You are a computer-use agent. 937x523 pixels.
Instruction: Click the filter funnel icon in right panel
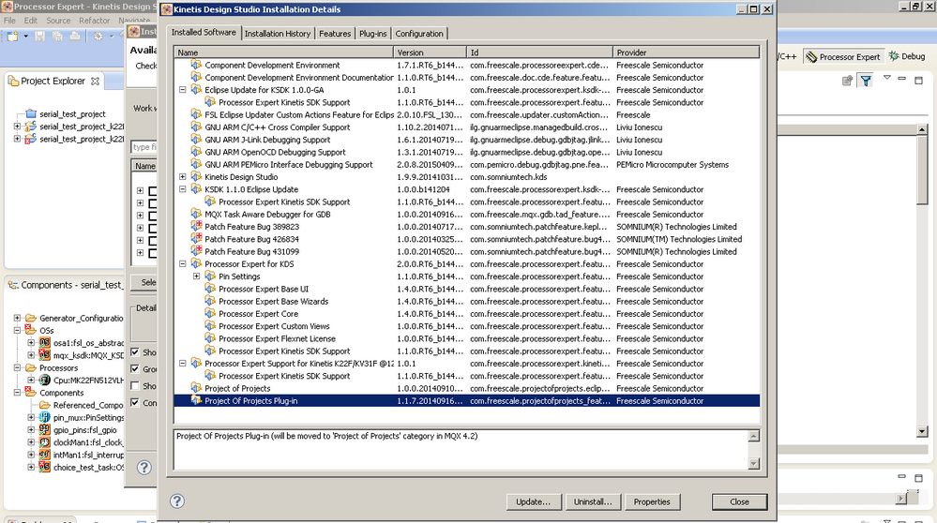pyautogui.click(x=866, y=80)
